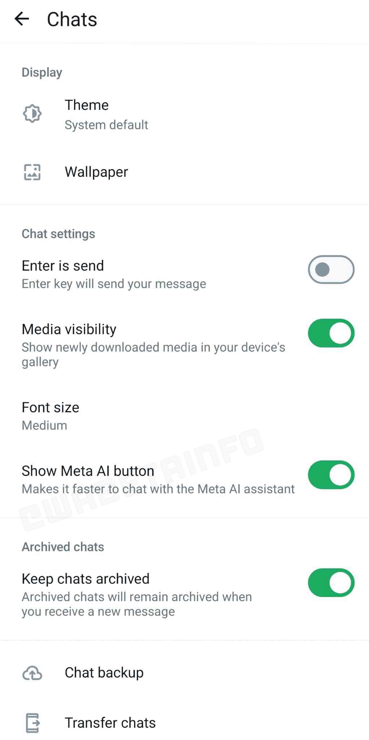
Task: Go back using the arrow icon
Action: (x=22, y=19)
